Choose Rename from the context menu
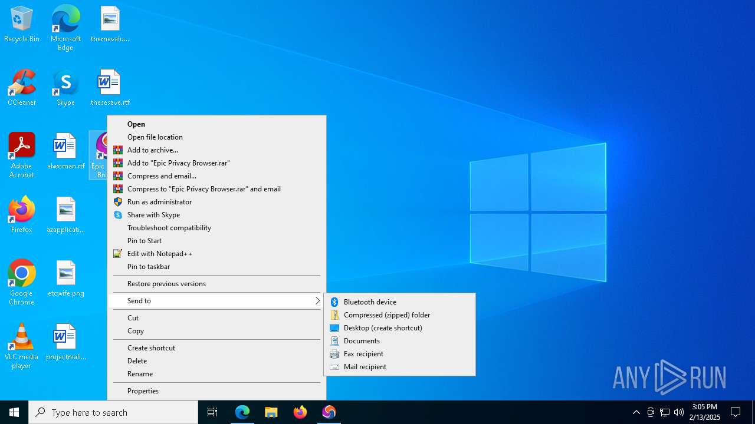This screenshot has width=755, height=424. [216, 374]
